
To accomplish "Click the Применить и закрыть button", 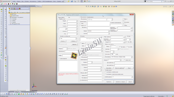I will 120,82.
